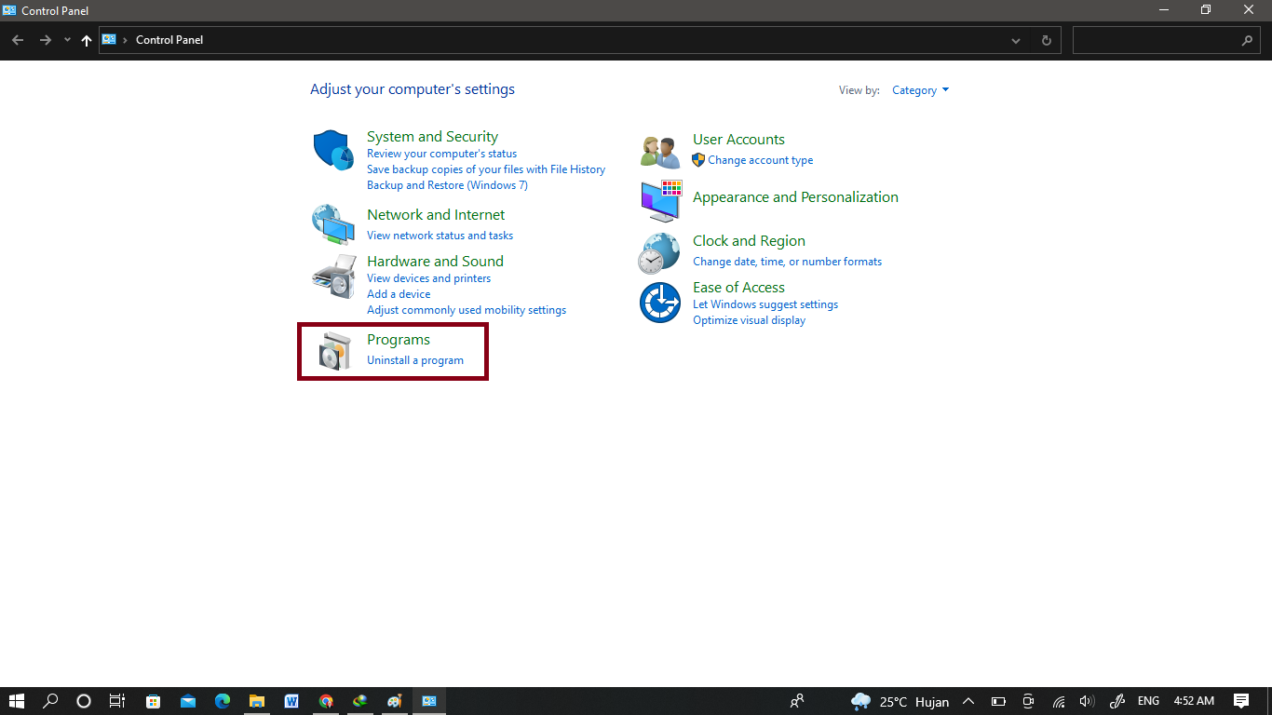Click Optimize visual display link

point(749,320)
